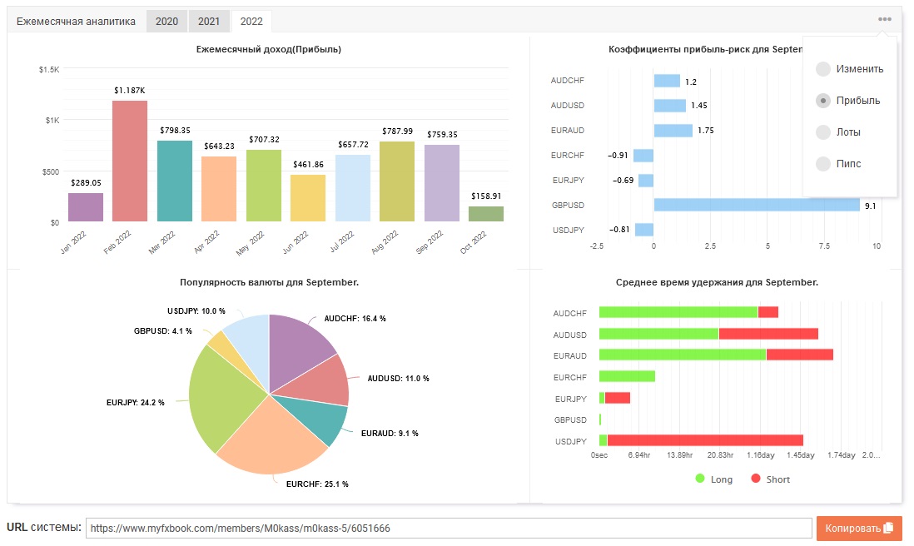
Task: Click the Sep 2022 profit bar
Action: point(442,183)
